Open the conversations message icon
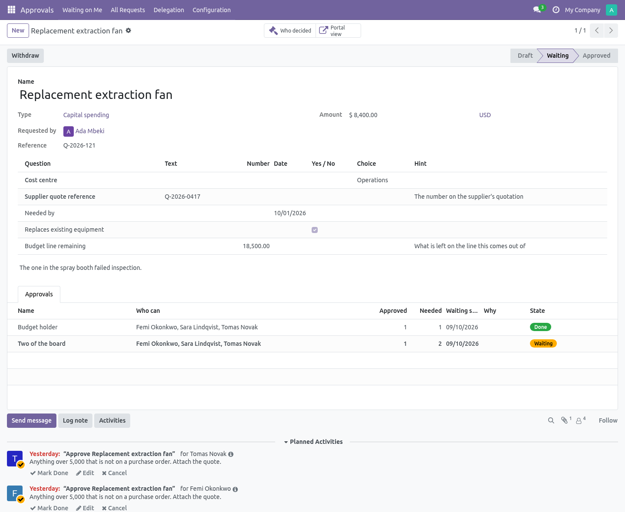 (x=537, y=10)
